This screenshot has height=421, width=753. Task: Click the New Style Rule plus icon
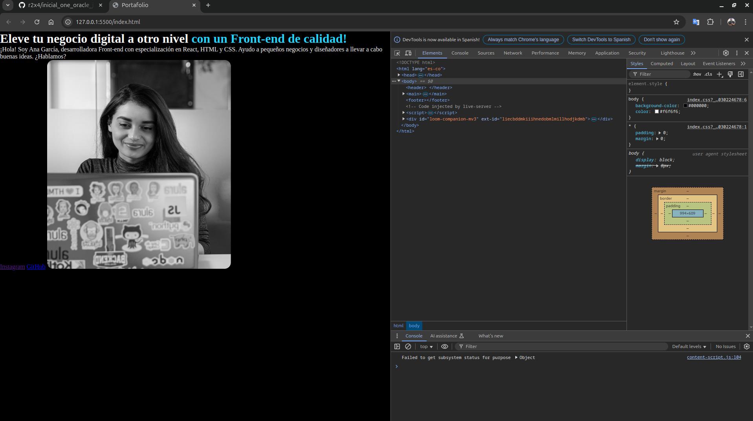720,74
